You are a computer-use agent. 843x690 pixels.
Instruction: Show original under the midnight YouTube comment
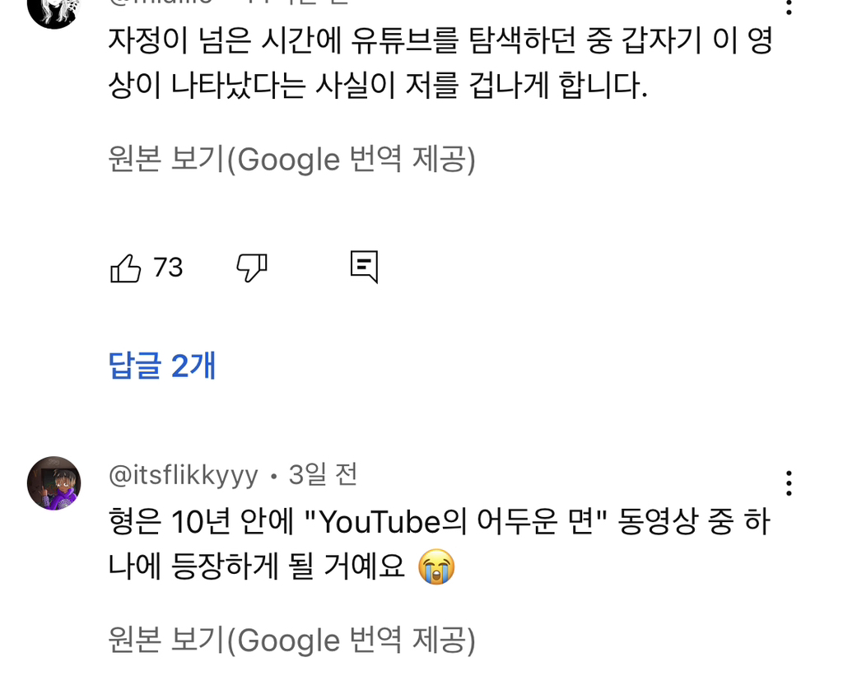(x=291, y=160)
